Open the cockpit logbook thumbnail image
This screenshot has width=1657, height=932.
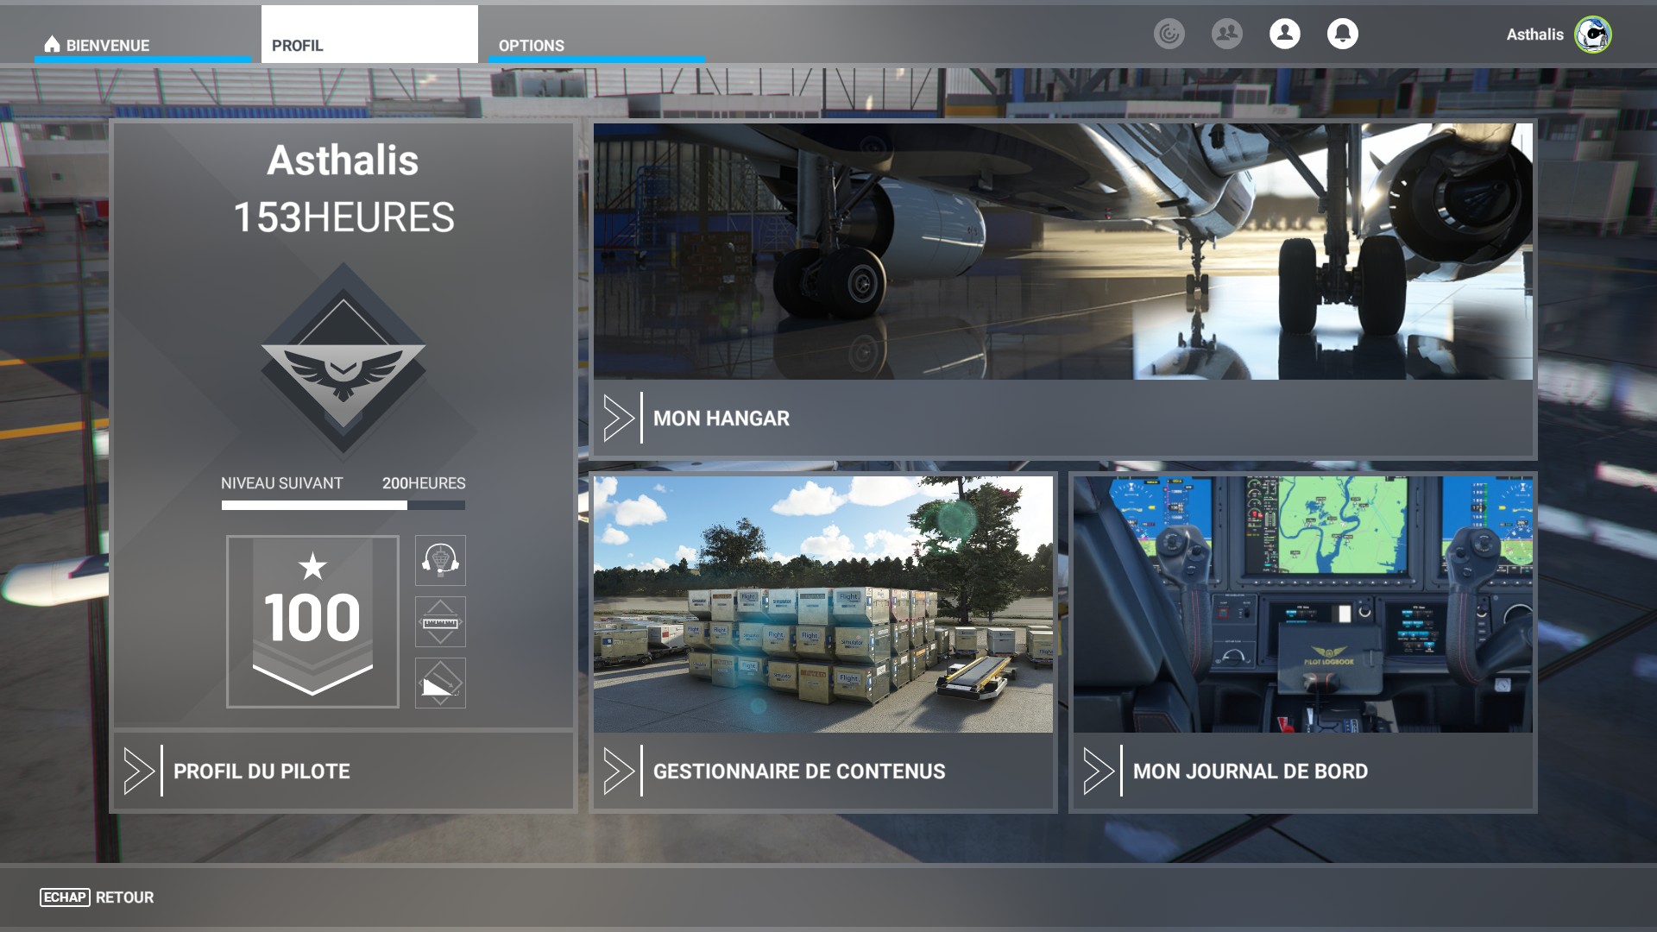point(1302,604)
